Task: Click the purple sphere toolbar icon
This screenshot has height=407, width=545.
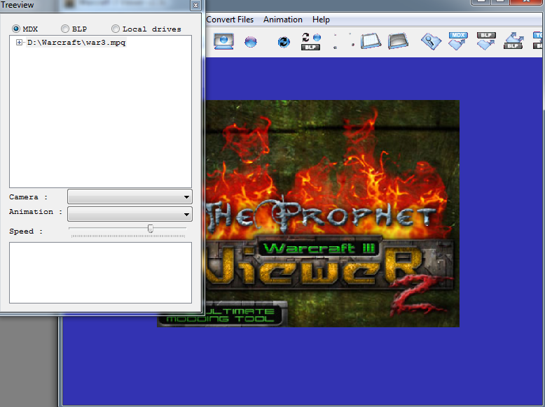Action: click(x=251, y=42)
